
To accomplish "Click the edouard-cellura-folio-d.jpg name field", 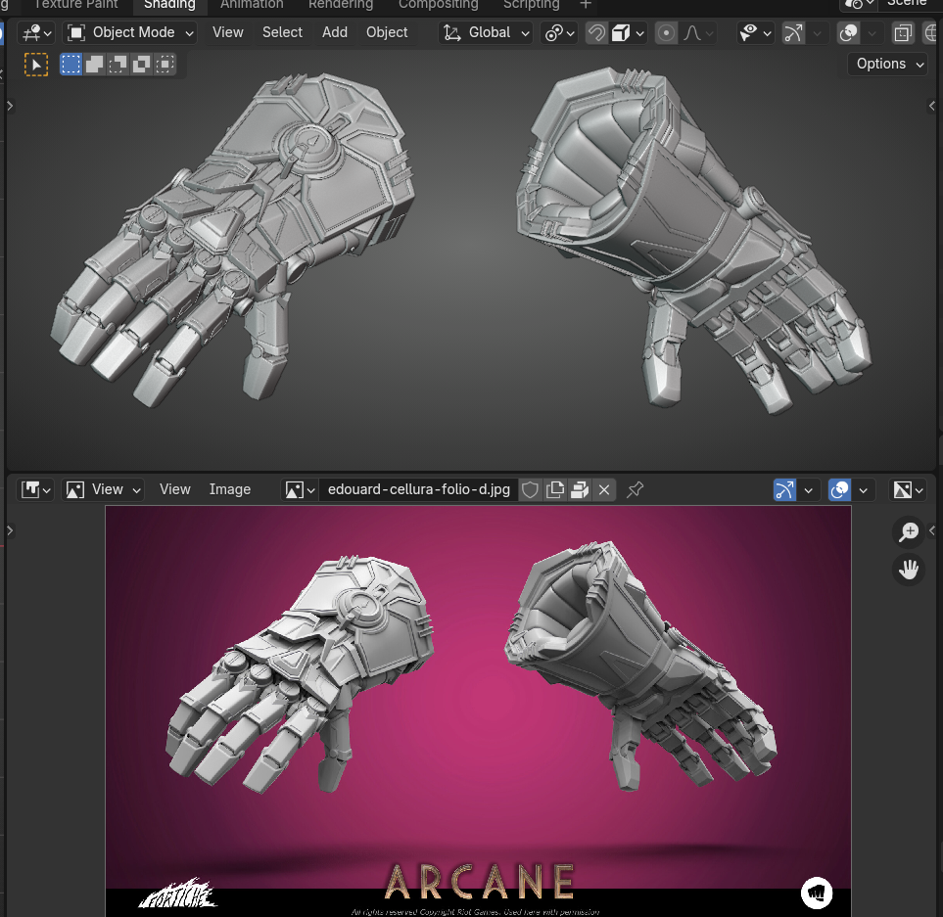I will (x=418, y=489).
